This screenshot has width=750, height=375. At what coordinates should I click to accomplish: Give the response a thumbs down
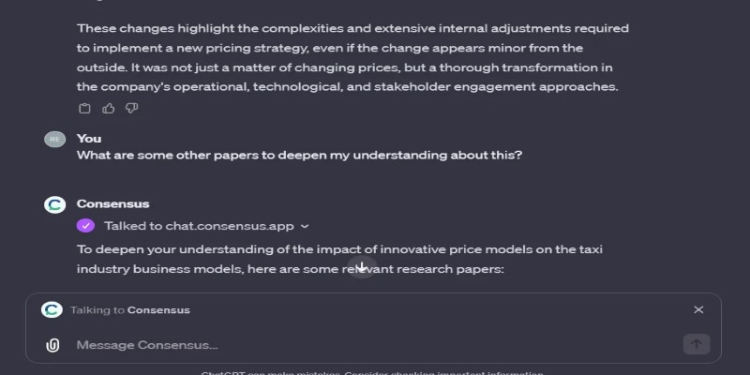(131, 109)
